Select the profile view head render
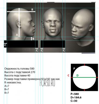Screen dimensions: 99x104 (21, 24)
